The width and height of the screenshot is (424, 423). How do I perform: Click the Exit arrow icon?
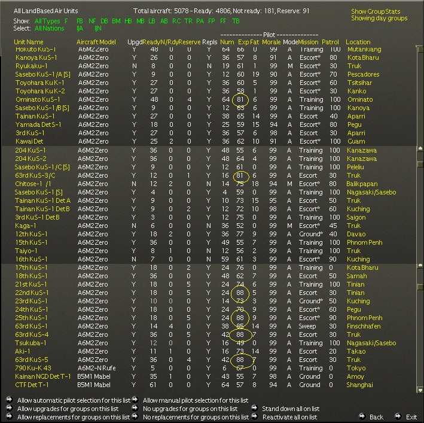pyautogui.click(x=398, y=416)
